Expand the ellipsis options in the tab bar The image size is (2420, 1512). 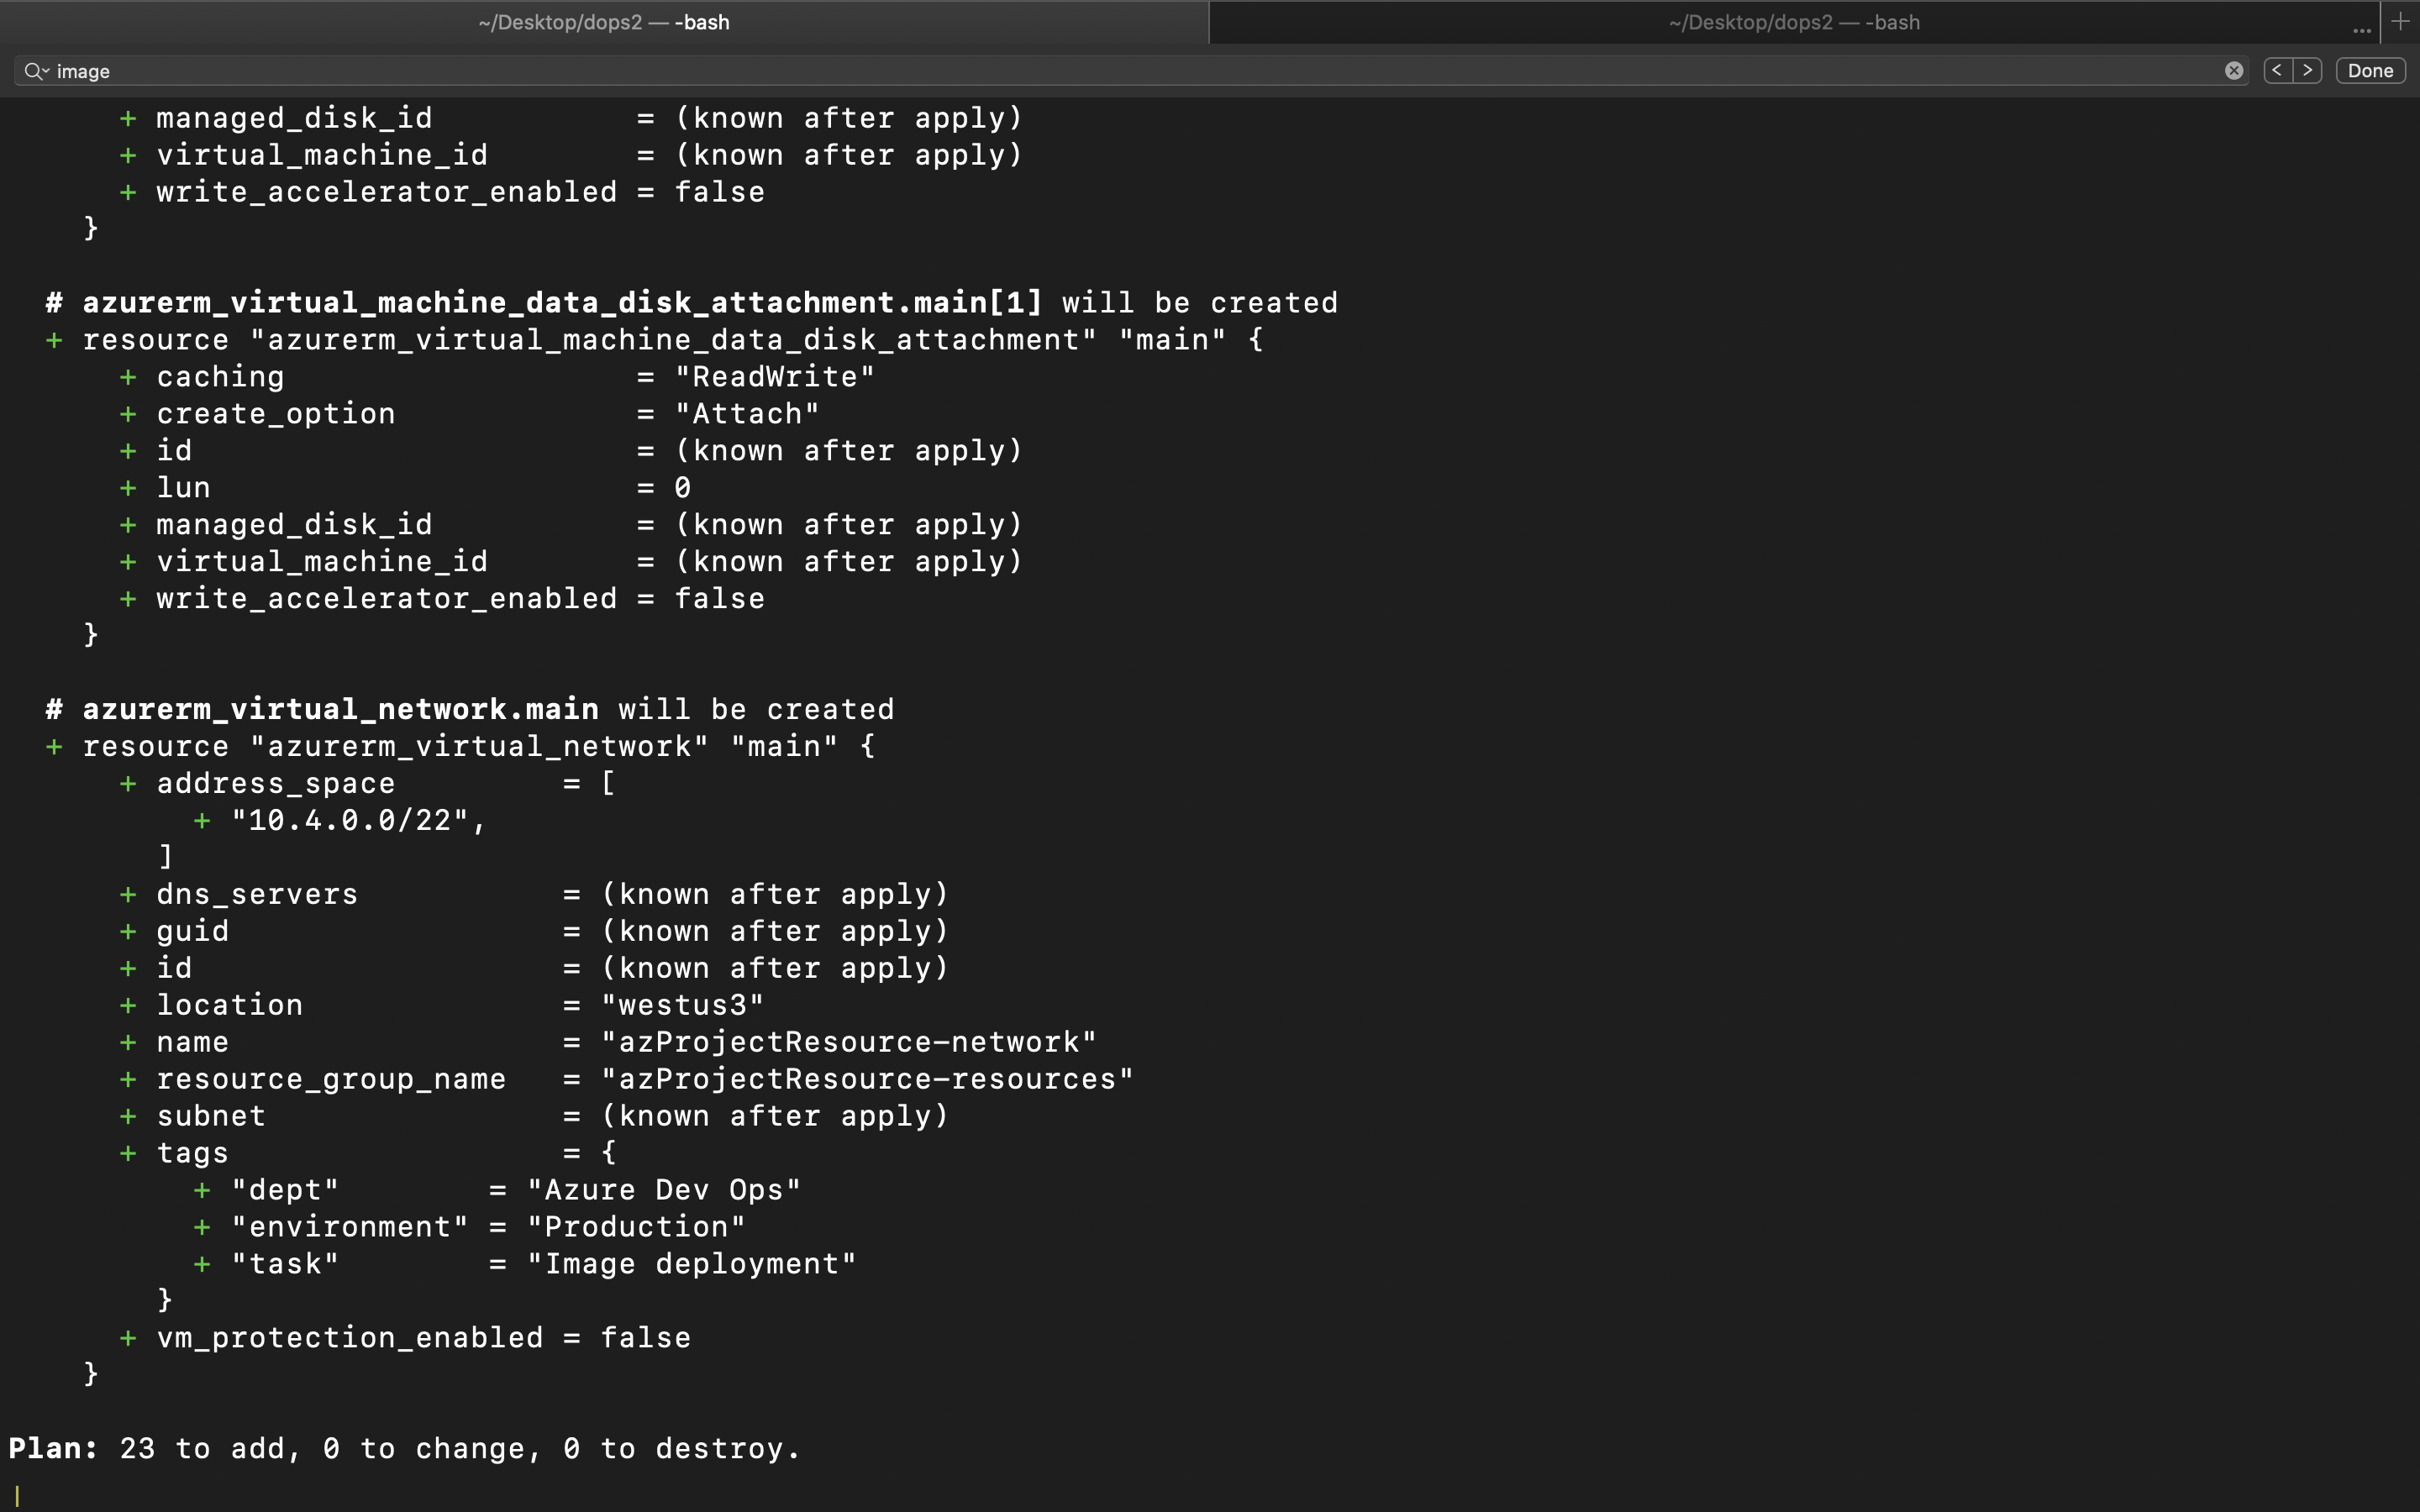[x=2361, y=29]
